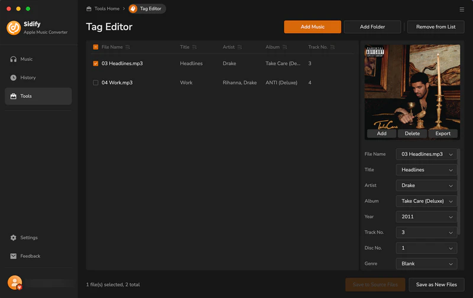Click the Tag Editor breadcrumb tab
473x298 pixels.
coord(147,9)
